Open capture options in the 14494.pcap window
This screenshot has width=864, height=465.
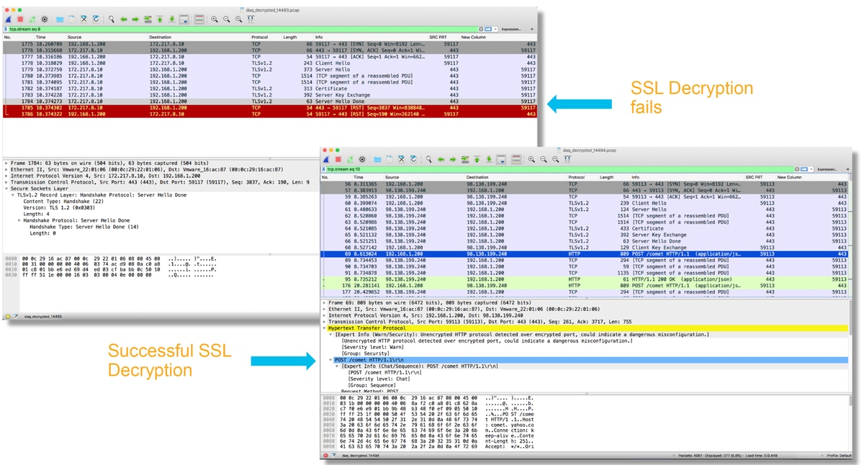point(362,160)
